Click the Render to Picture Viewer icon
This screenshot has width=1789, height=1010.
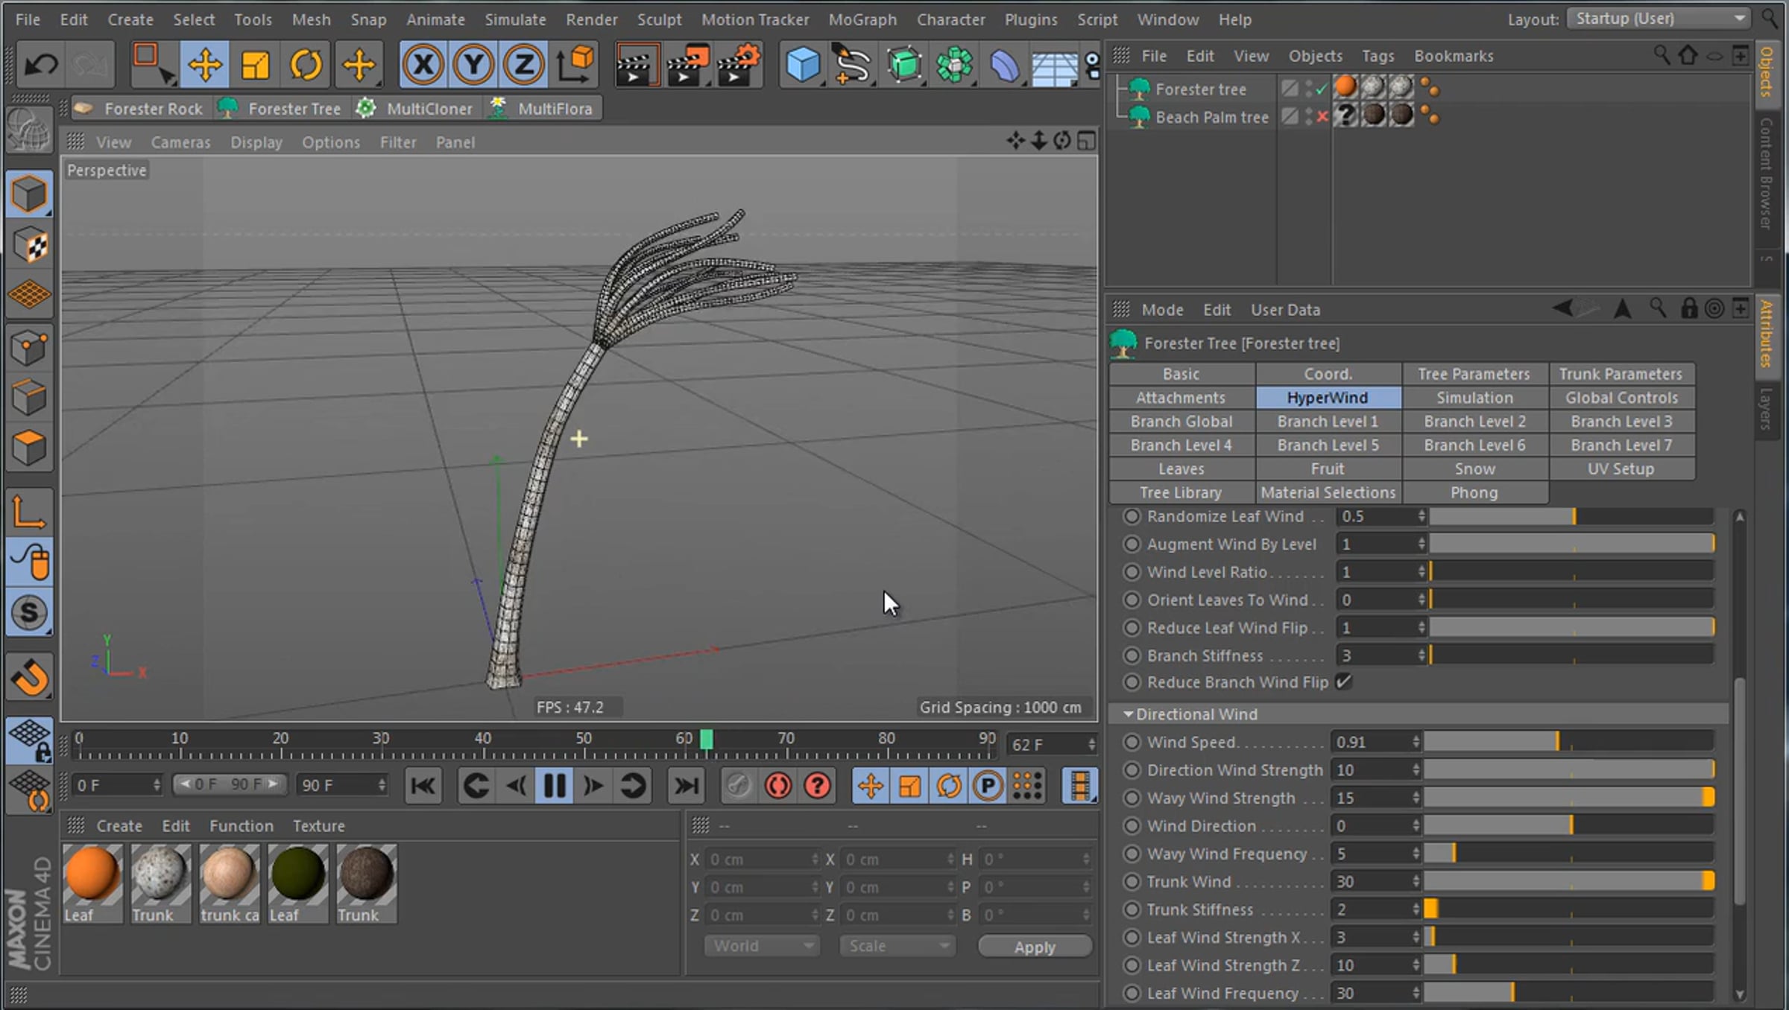(687, 65)
